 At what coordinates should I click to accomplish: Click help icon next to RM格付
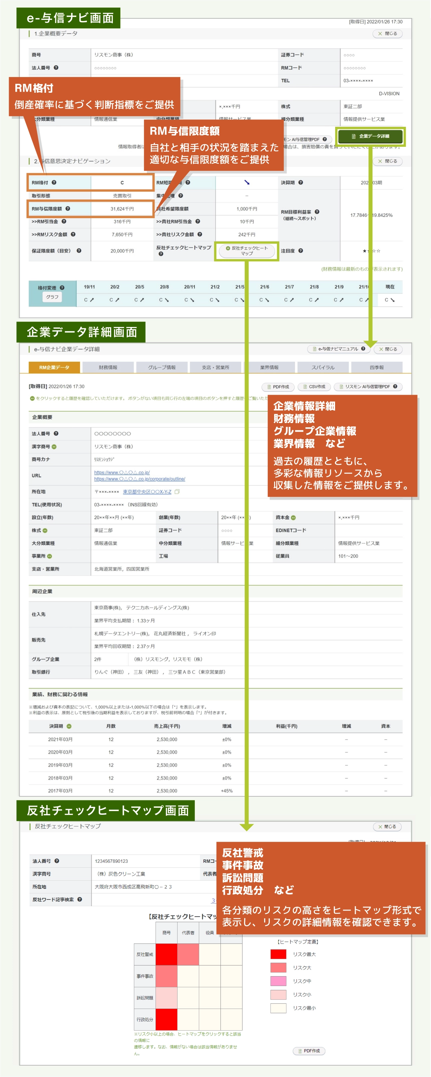[x=54, y=183]
